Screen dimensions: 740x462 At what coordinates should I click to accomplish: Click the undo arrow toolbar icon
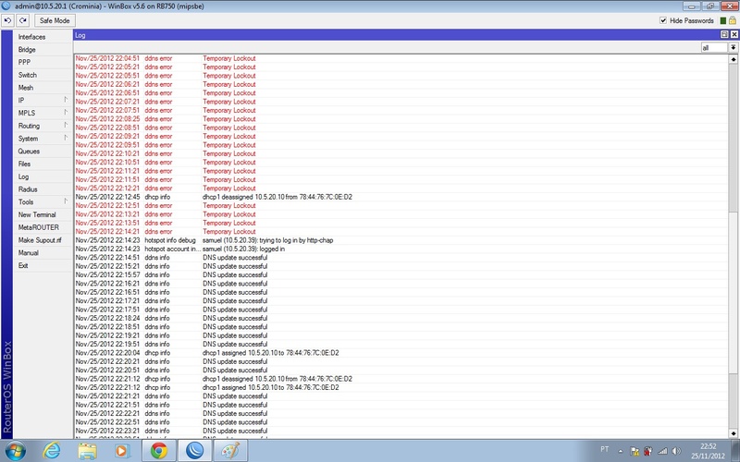7,20
